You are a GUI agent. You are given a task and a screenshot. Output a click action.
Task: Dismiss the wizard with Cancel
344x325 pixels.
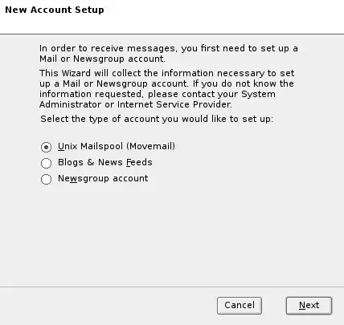(x=240, y=306)
